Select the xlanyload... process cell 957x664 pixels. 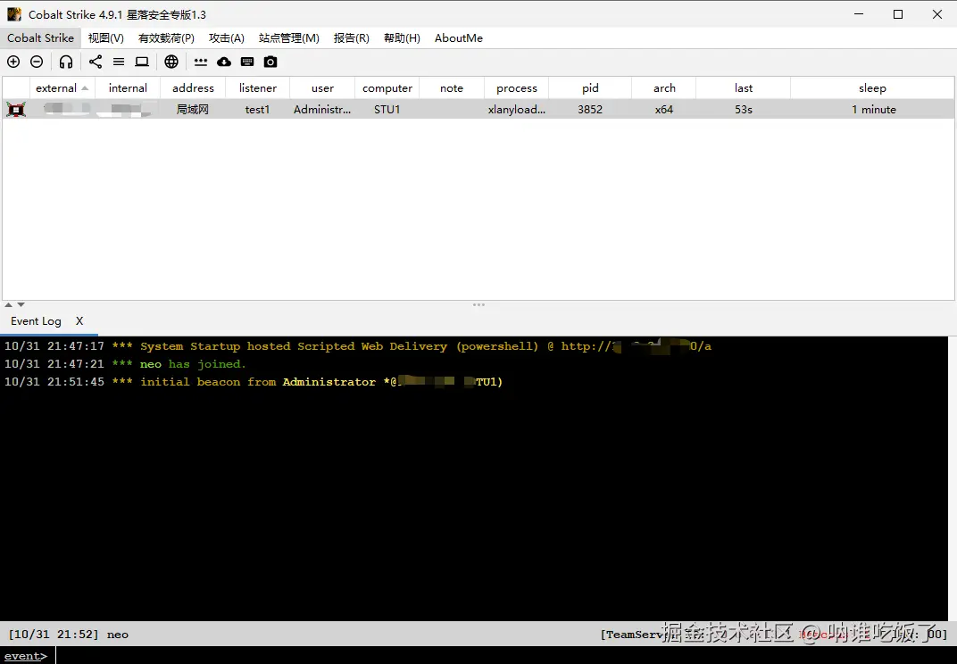point(516,109)
